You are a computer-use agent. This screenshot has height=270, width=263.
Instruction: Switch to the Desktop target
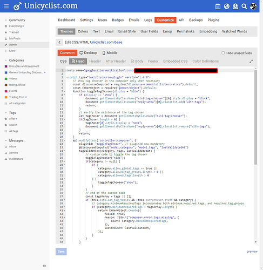pyautogui.click(x=89, y=53)
